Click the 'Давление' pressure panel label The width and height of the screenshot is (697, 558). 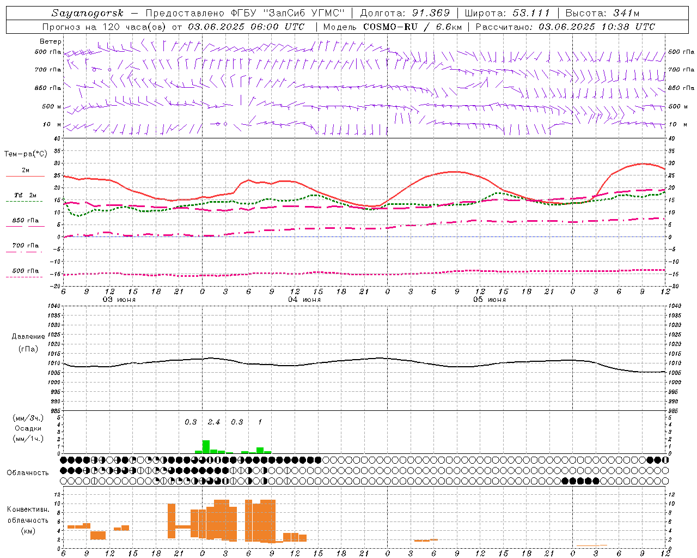click(x=28, y=337)
